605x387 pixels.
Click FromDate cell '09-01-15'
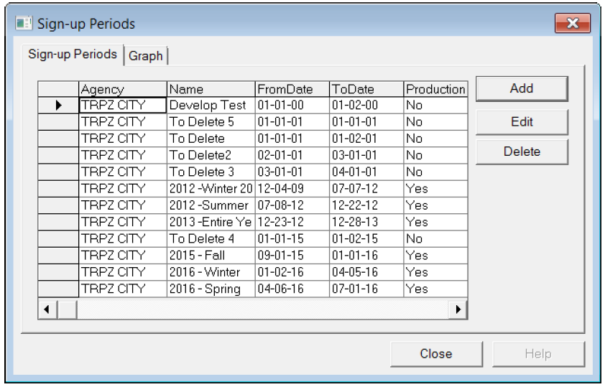292,256
